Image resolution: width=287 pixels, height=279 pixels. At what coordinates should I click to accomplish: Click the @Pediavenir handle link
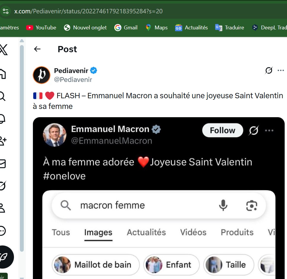pos(73,80)
